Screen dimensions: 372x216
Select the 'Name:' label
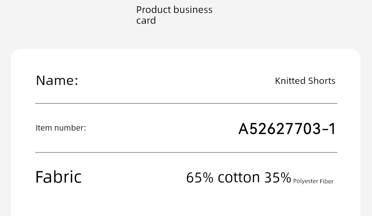57,81
